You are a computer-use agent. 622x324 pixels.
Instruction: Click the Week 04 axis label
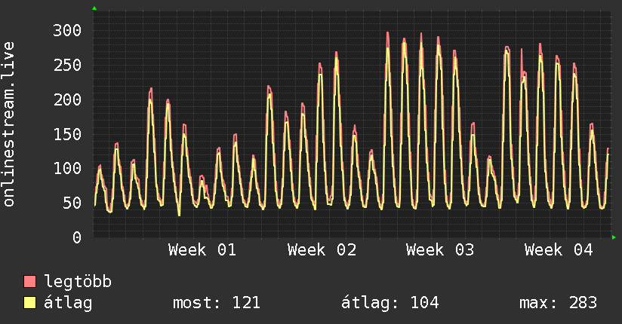click(x=559, y=250)
